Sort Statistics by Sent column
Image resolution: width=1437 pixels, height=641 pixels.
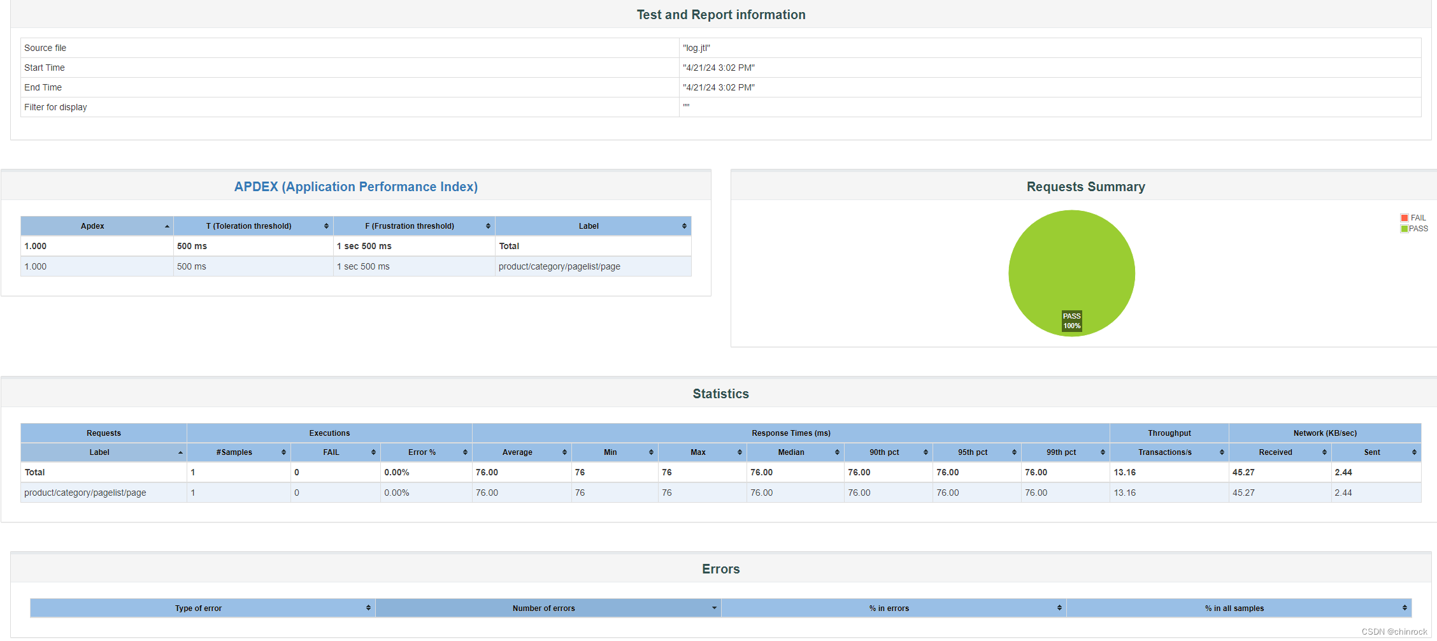(1376, 452)
